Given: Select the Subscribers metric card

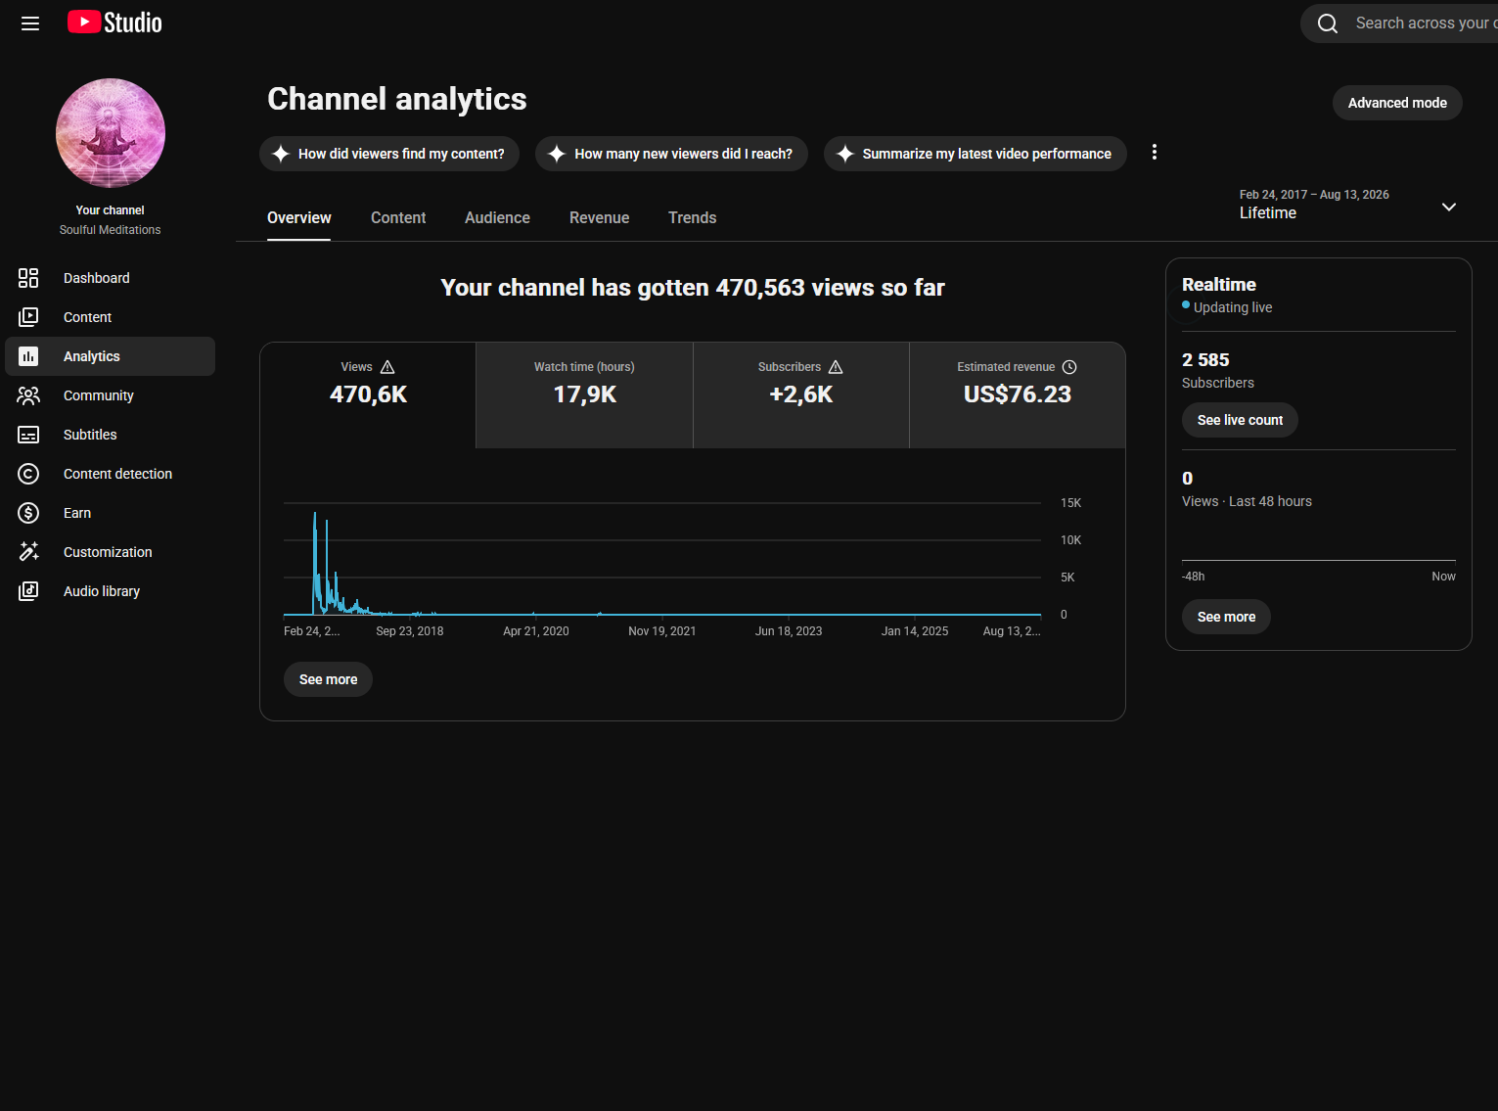Looking at the screenshot, I should click(x=800, y=395).
